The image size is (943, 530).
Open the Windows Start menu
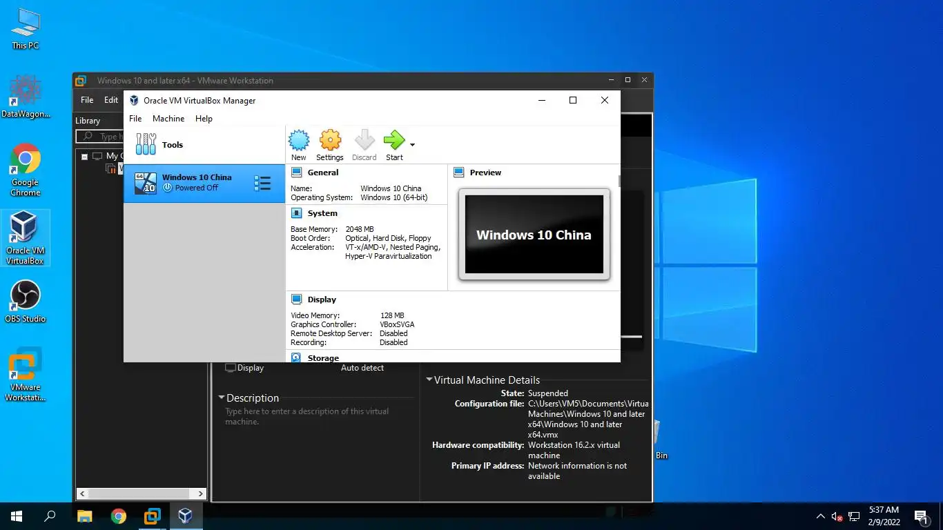point(17,516)
